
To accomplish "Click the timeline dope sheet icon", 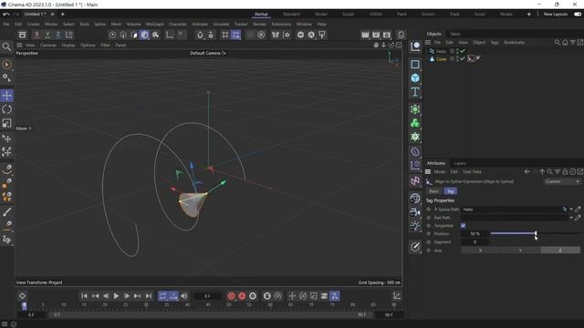I will [397, 296].
